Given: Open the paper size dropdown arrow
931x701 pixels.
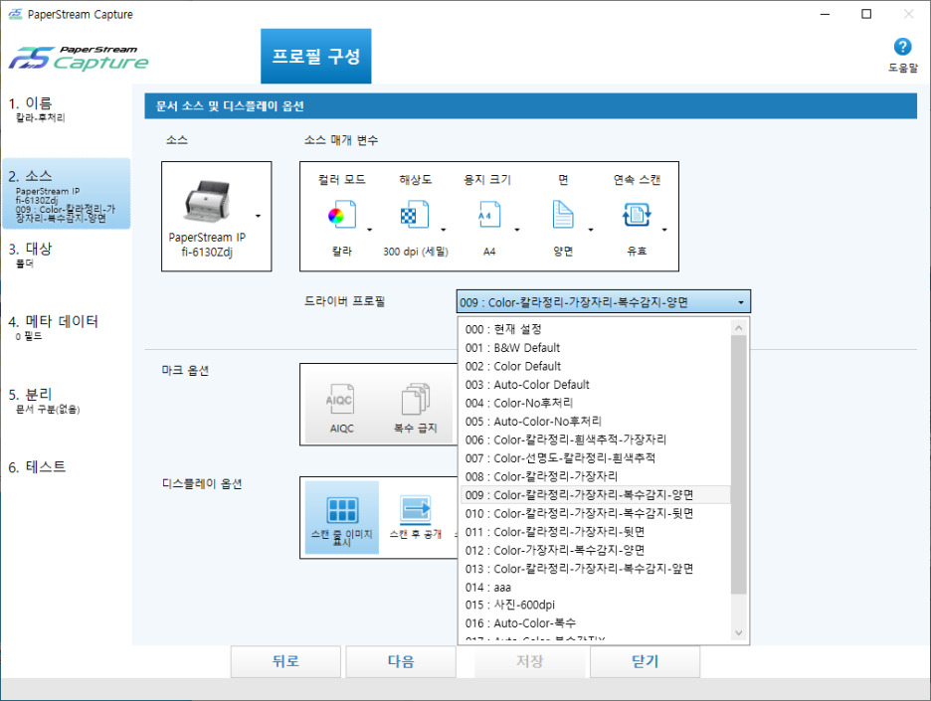Looking at the screenshot, I should point(516,230).
